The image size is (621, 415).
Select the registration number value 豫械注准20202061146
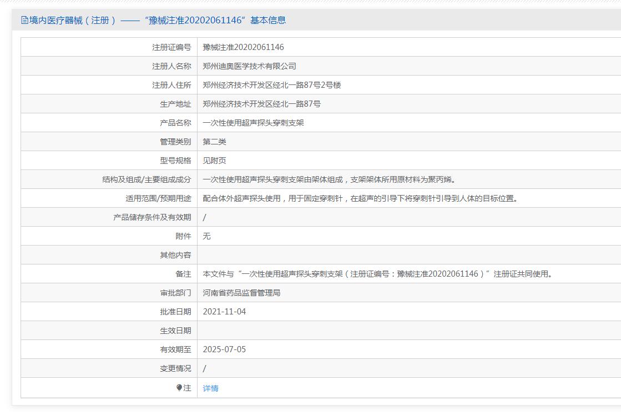point(243,47)
